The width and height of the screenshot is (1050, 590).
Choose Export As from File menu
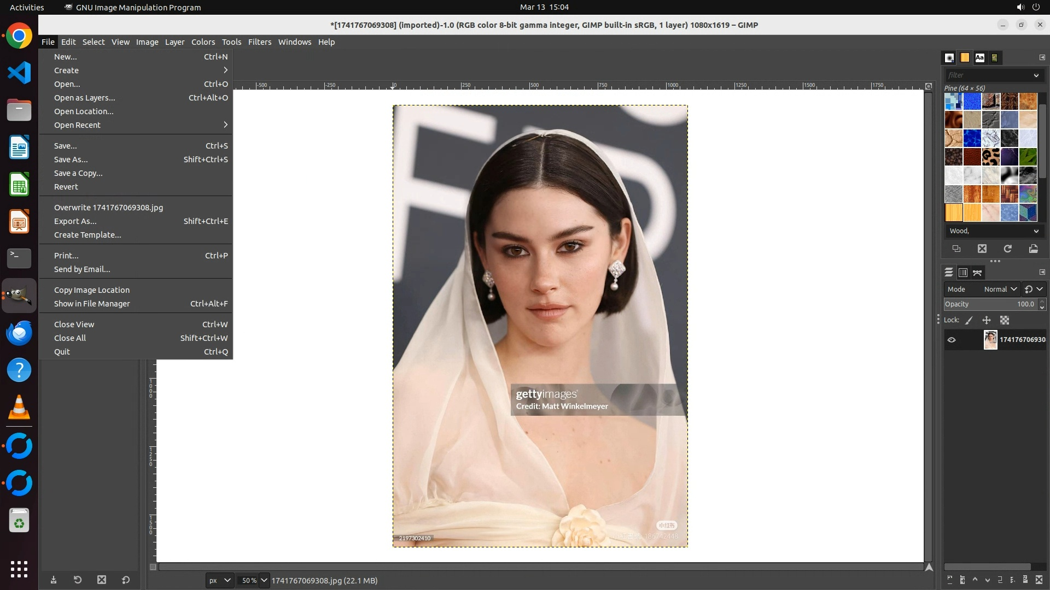(x=75, y=221)
